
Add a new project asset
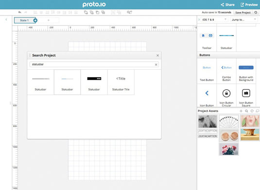coord(241,111)
